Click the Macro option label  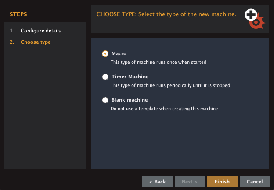click(x=119, y=53)
